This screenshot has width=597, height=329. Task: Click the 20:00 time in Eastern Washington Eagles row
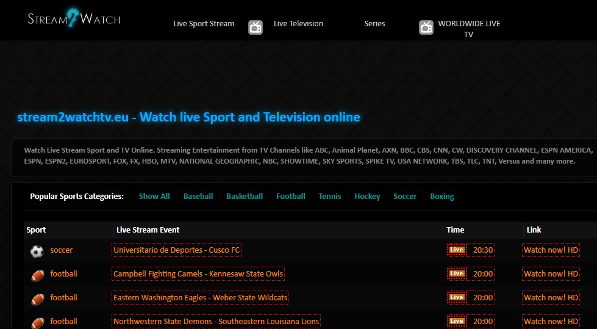(x=483, y=297)
